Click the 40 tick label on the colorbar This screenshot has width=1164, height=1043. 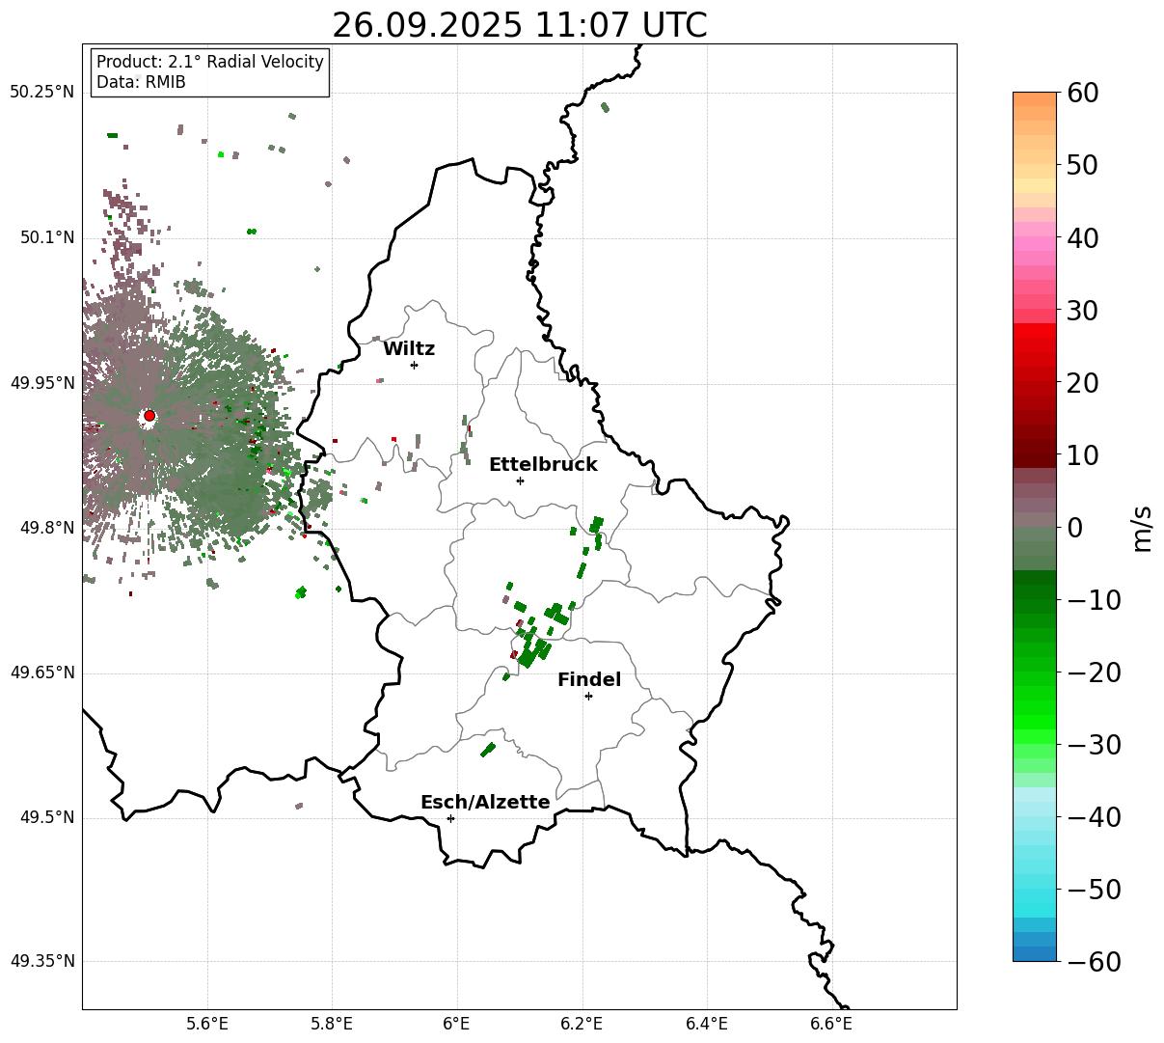(1082, 237)
